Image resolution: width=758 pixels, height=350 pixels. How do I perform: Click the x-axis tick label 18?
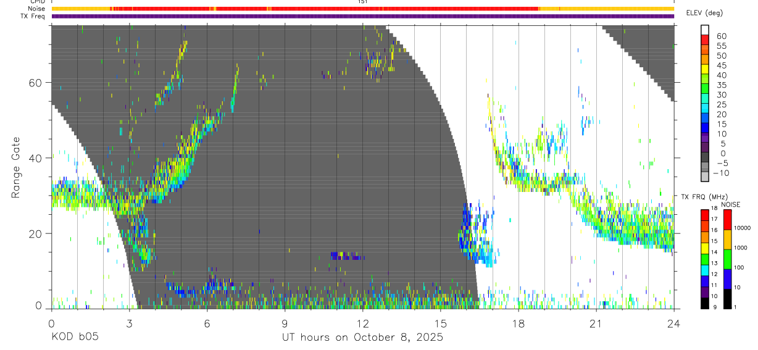click(x=519, y=323)
